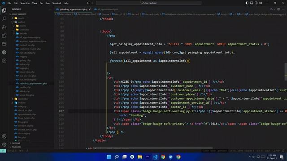Open the Help menu

pos(66,3)
